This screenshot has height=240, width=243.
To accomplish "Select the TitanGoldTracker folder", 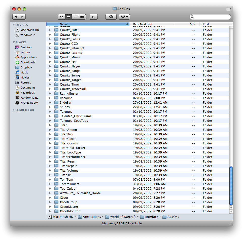I will tap(138, 148).
